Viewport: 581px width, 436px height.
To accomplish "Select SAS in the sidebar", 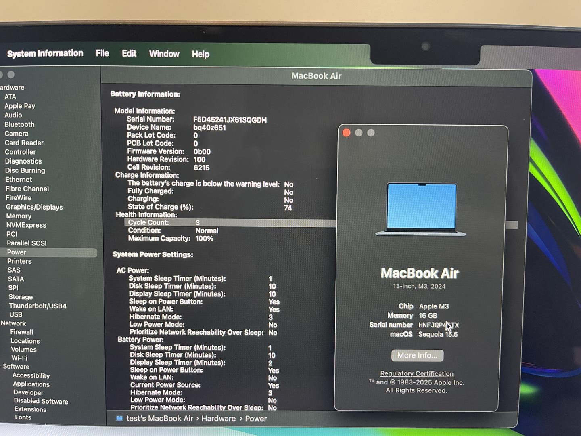I will click(x=14, y=270).
